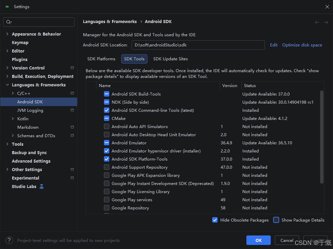Image resolution: width=333 pixels, height=249 pixels.
Task: Click Optimize disk space link
Action: pos(302,45)
